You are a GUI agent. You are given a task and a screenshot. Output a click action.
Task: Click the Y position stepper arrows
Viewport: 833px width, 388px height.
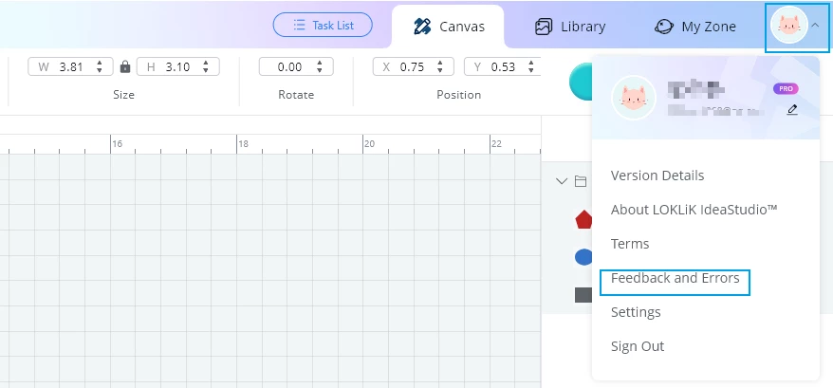[x=530, y=67]
